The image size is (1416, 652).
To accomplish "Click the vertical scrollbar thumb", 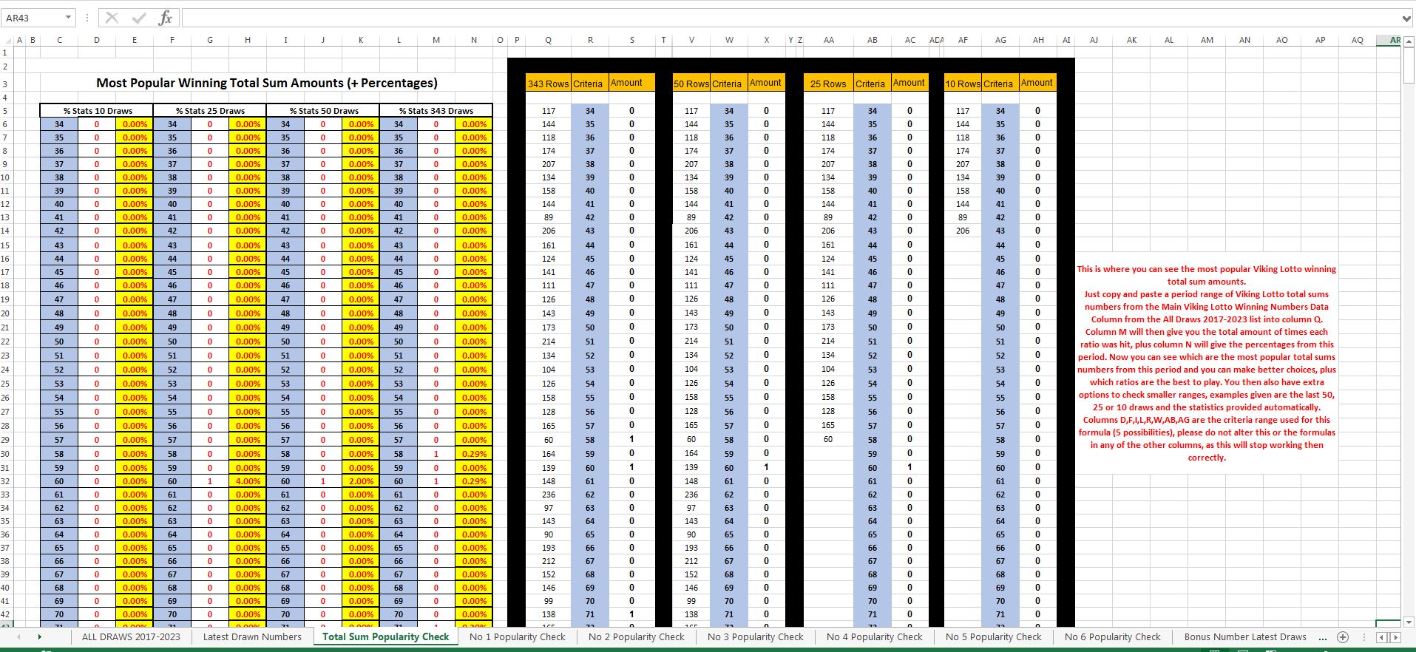I will click(1409, 65).
